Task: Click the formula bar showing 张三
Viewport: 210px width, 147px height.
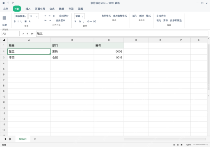Action: click(x=122, y=33)
